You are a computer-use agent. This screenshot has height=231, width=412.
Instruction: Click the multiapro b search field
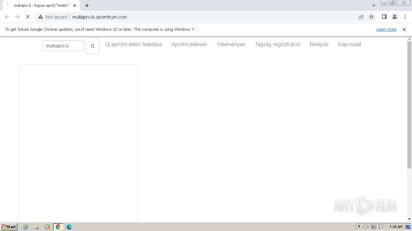(63, 46)
